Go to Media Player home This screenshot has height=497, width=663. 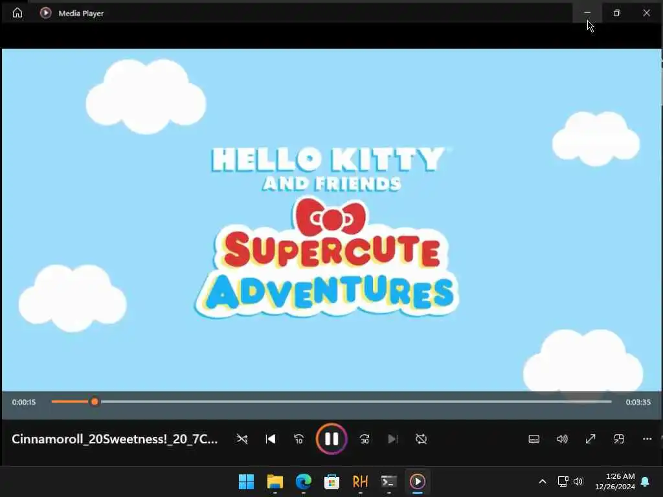coord(17,13)
